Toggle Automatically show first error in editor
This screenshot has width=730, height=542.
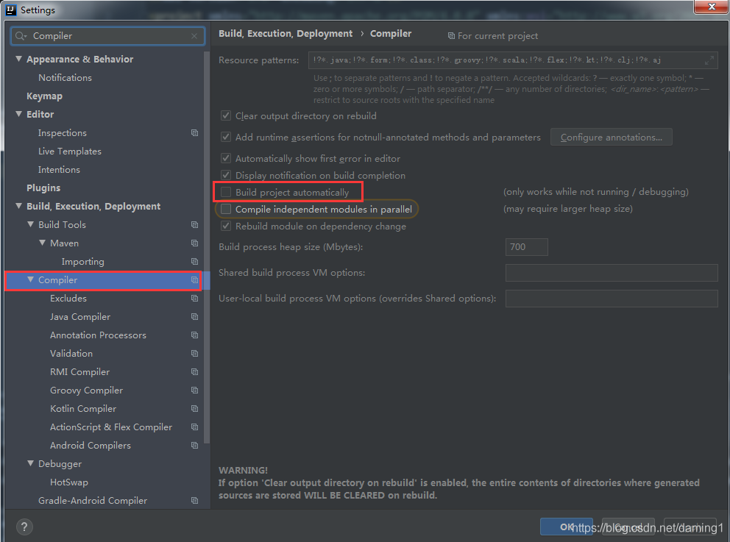[226, 159]
